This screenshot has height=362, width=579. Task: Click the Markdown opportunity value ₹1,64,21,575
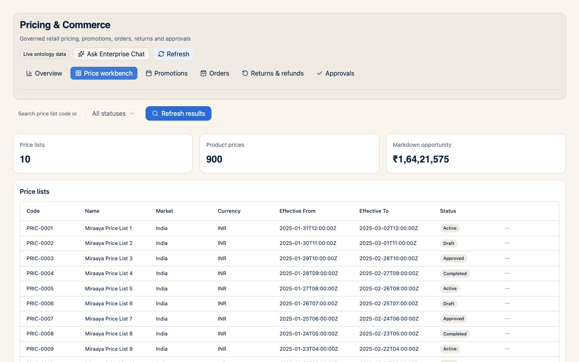point(421,159)
